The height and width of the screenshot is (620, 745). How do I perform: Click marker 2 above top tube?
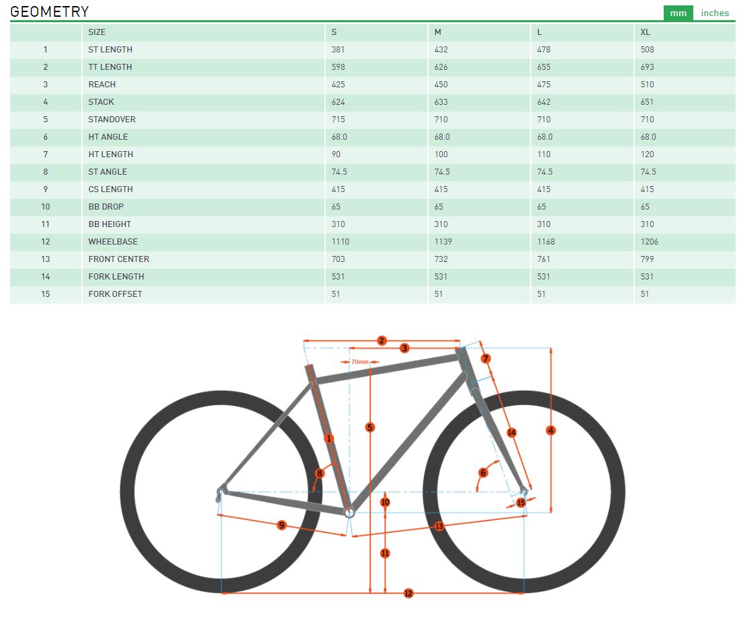click(382, 341)
